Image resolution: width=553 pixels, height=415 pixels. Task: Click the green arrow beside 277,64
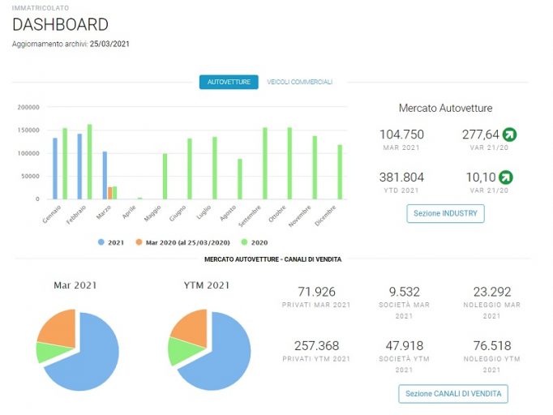click(509, 135)
